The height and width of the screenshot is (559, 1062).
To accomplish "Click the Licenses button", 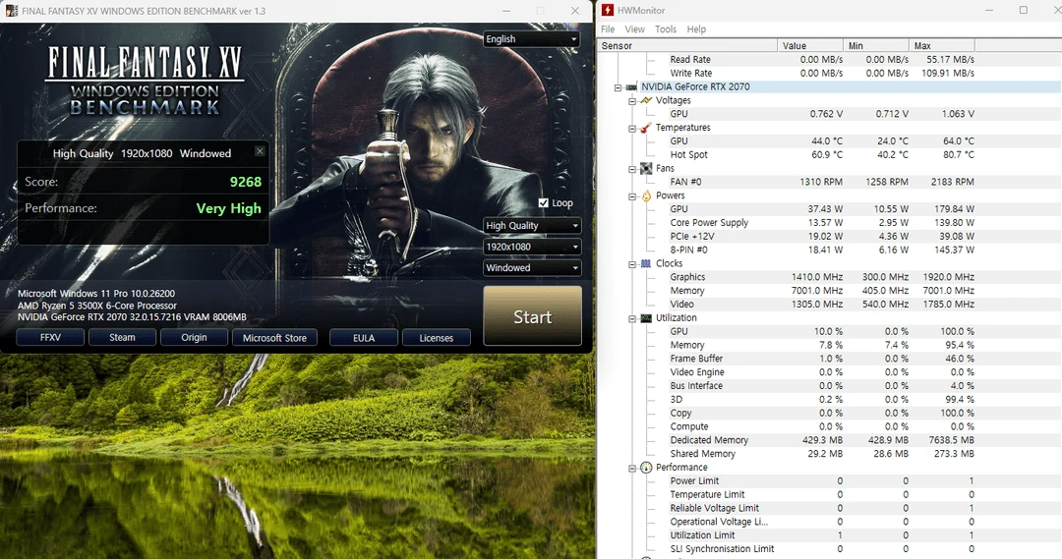I will point(437,337).
